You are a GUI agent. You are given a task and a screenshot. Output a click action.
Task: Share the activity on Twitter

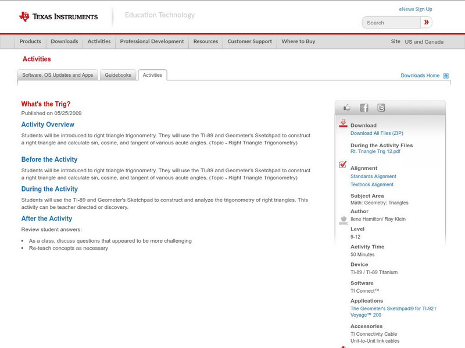pos(381,108)
